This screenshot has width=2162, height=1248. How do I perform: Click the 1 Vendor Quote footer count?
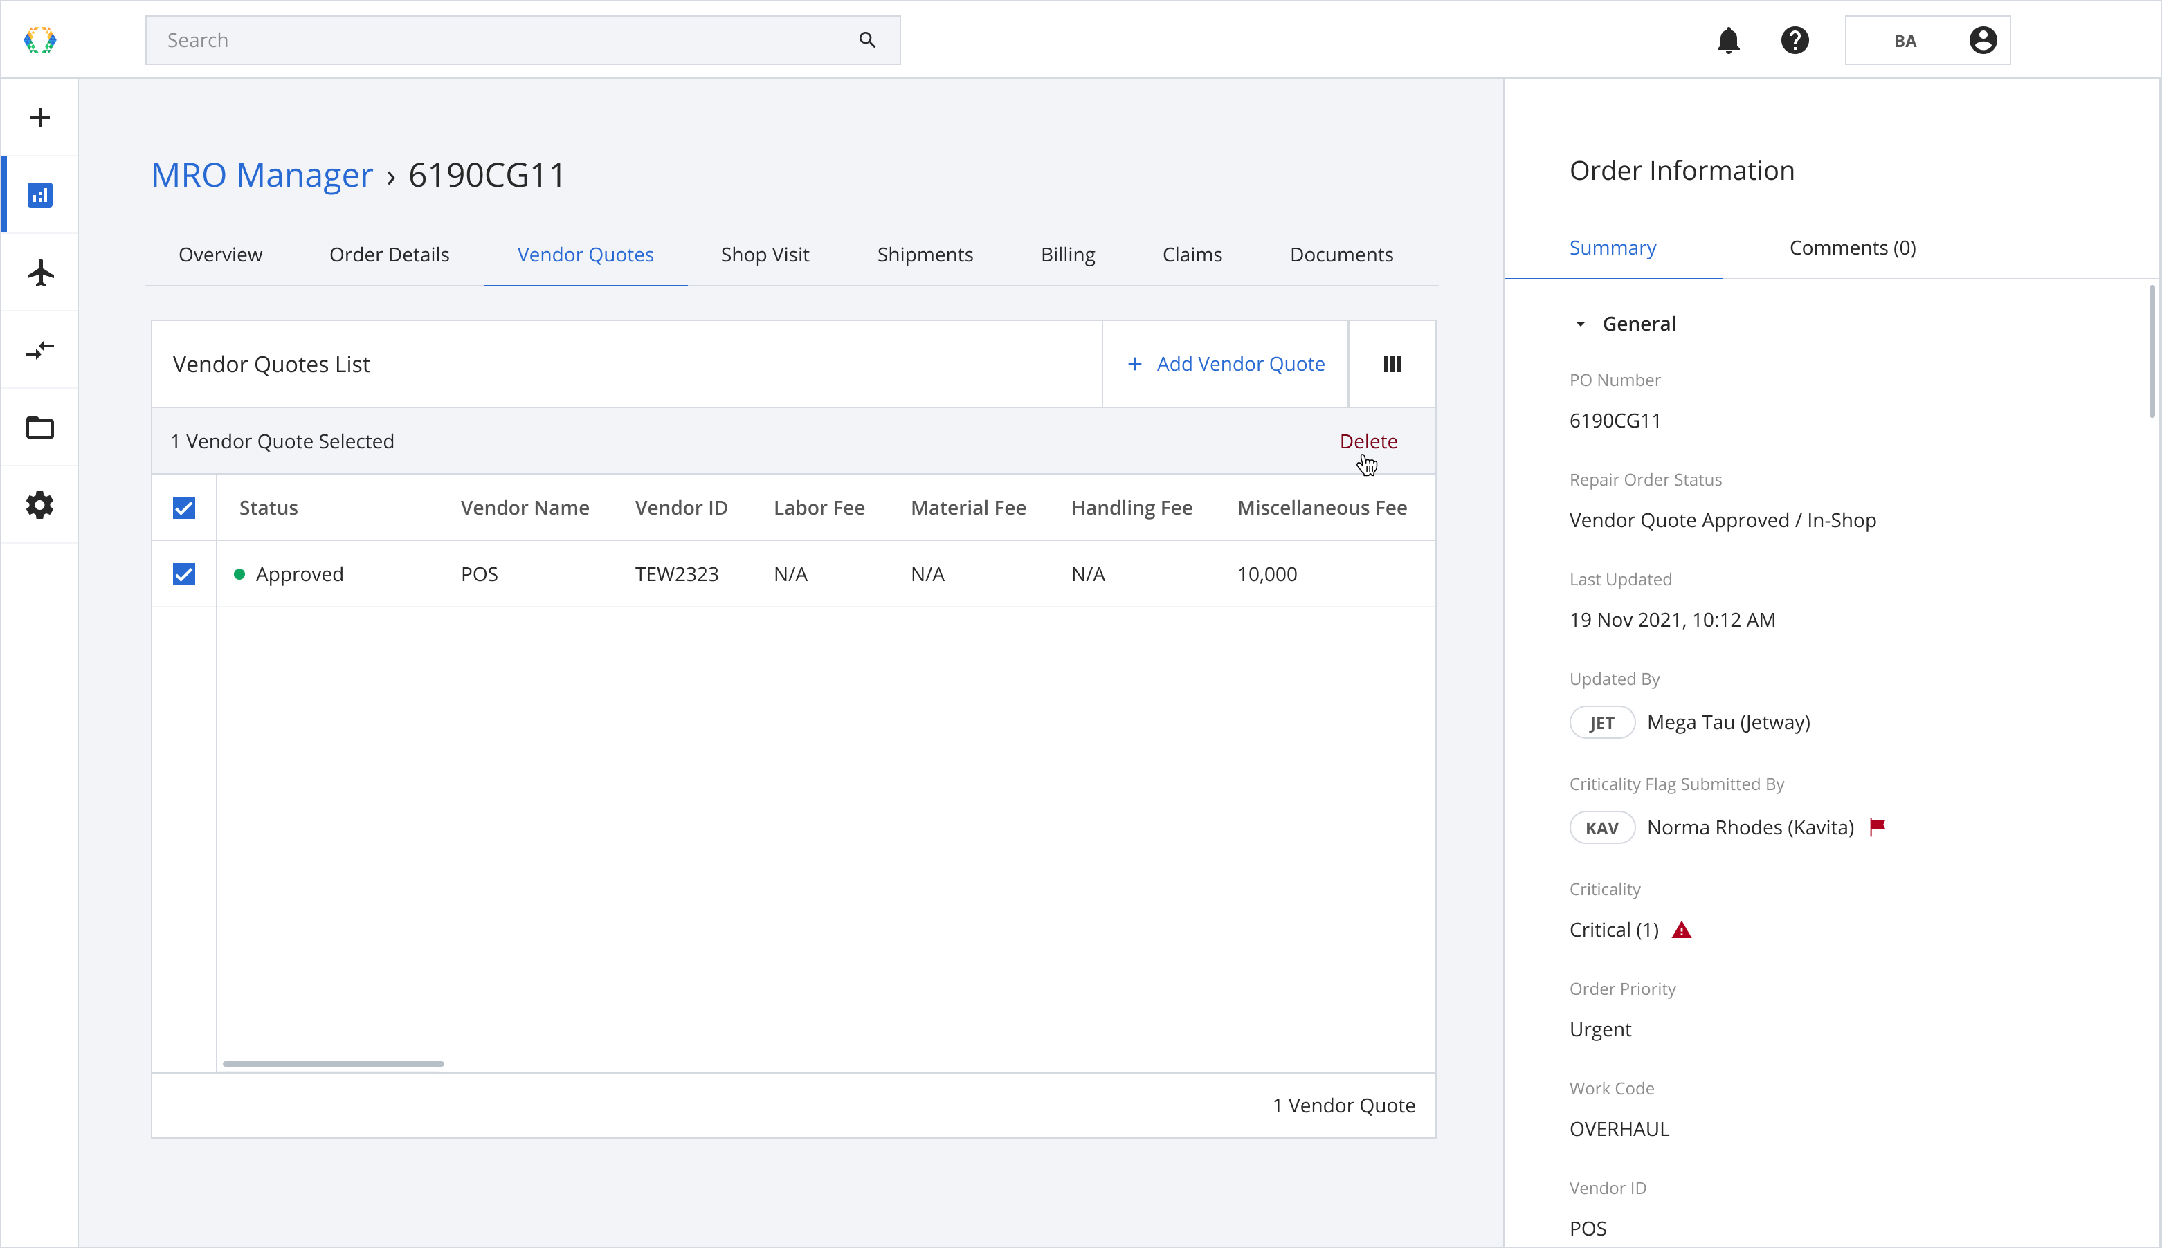point(1343,1105)
